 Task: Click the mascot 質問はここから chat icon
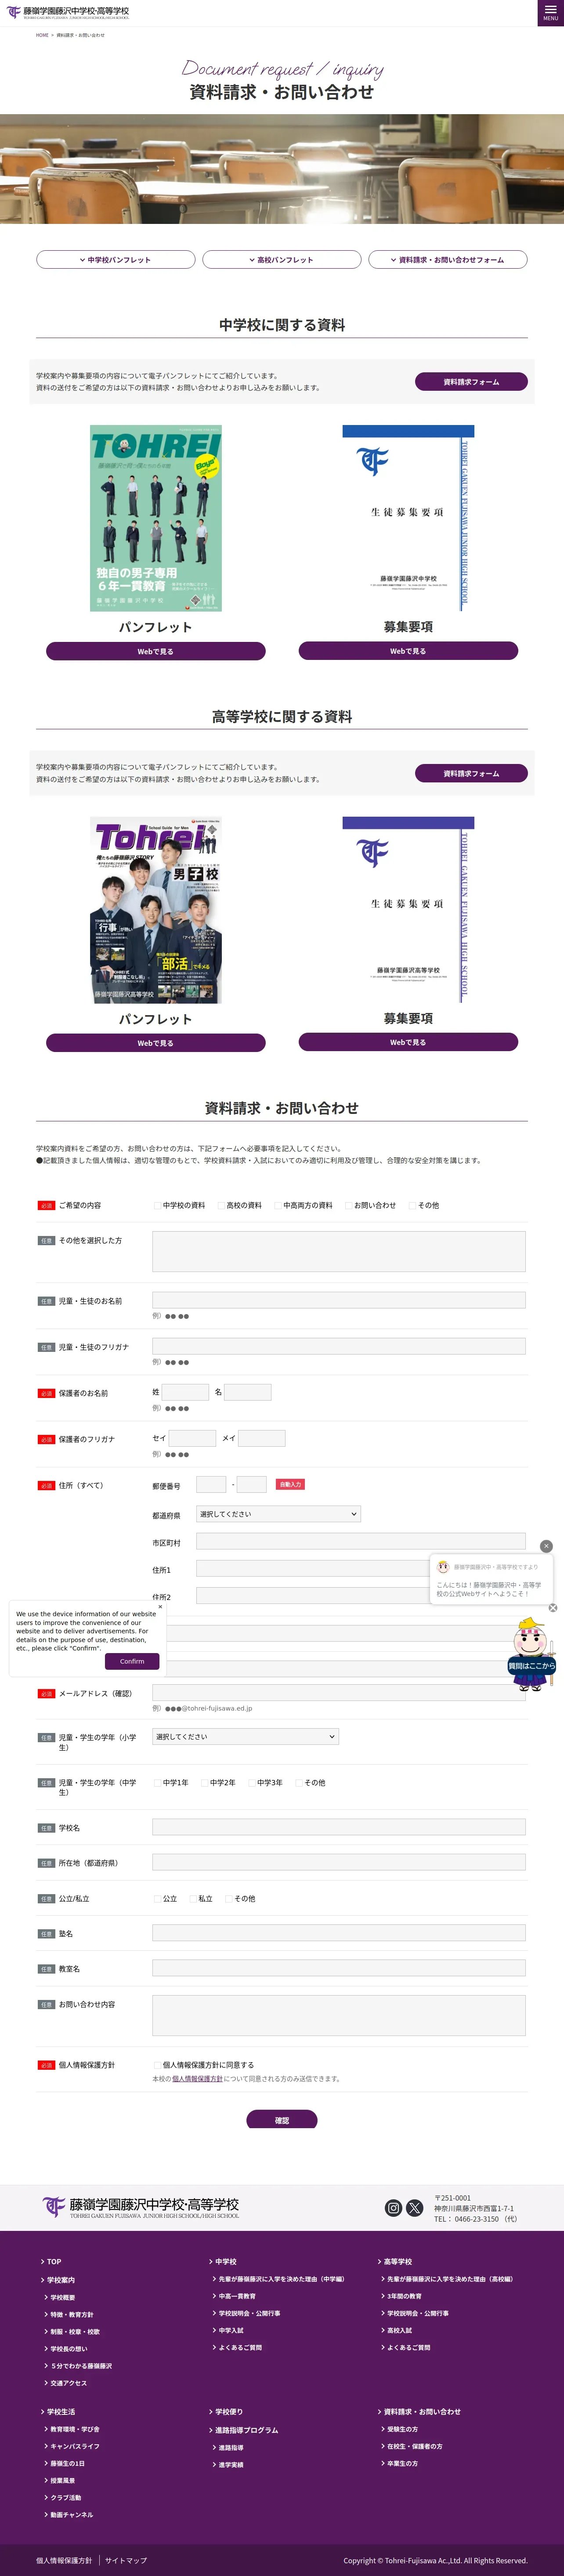[531, 1654]
